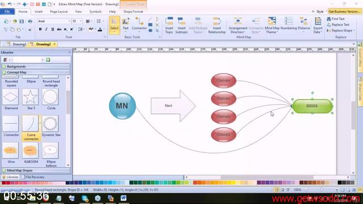Image resolution: width=363 pixels, height=204 pixels.
Task: Open font size dropdown
Action: (x=81, y=21)
